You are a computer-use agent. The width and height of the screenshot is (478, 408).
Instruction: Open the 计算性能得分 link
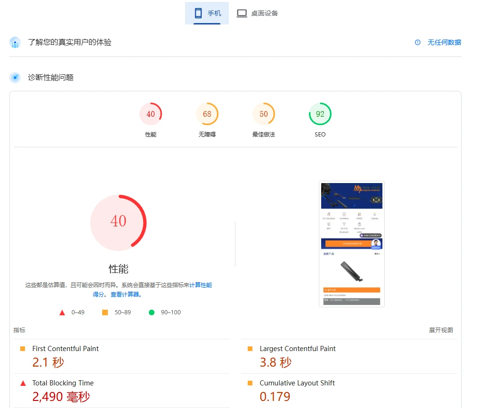pyautogui.click(x=201, y=285)
